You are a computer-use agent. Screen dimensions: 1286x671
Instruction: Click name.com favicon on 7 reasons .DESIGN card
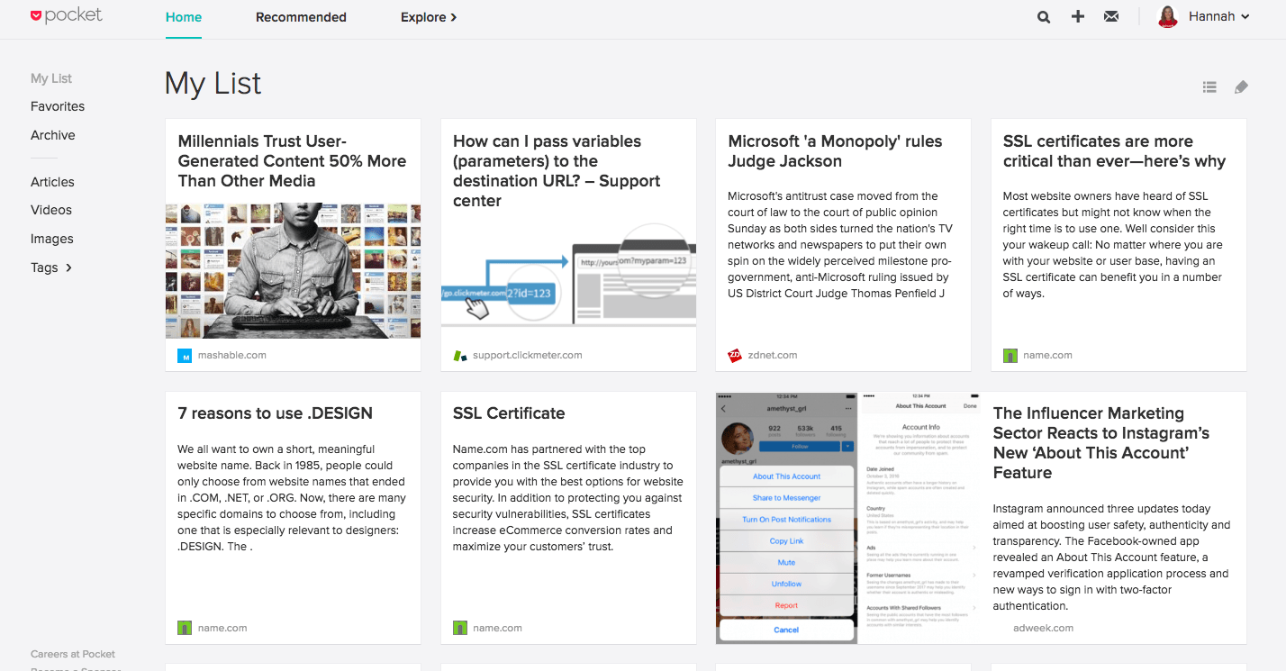[185, 628]
